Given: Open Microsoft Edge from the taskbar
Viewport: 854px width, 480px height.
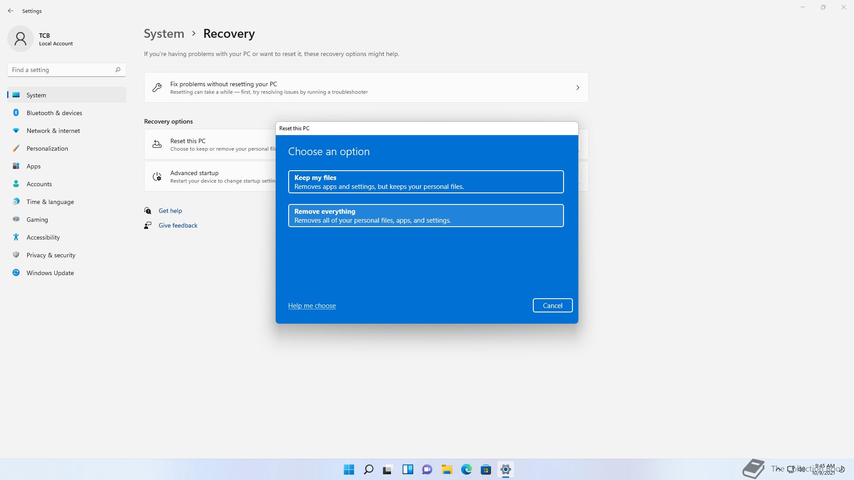Looking at the screenshot, I should 466,469.
